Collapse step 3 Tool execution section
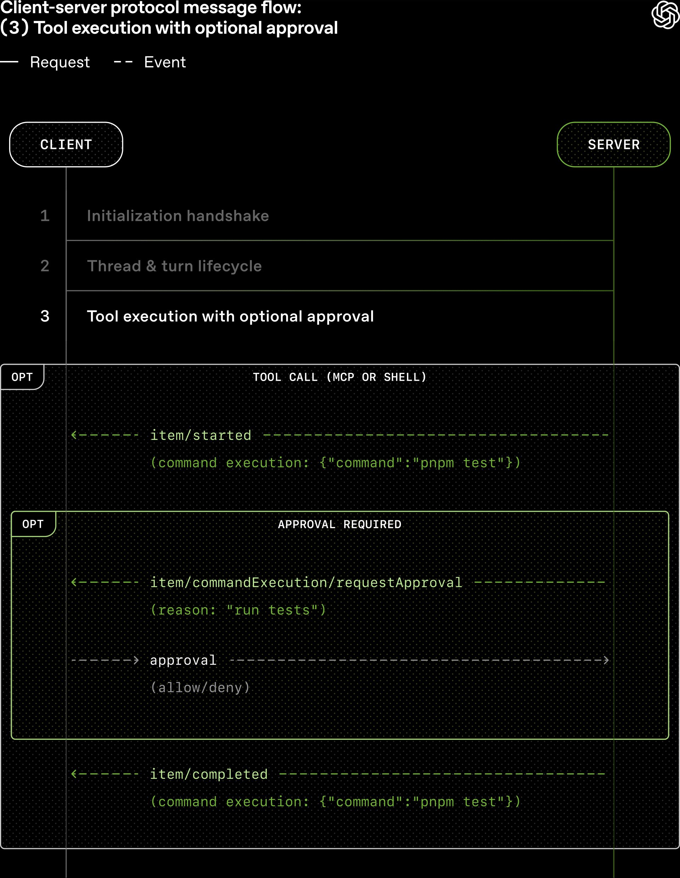This screenshot has width=680, height=878. pos(231,316)
